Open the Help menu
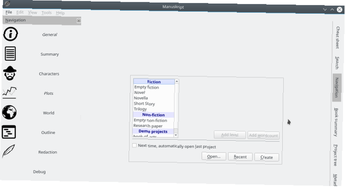345x187 pixels. pos(60,13)
